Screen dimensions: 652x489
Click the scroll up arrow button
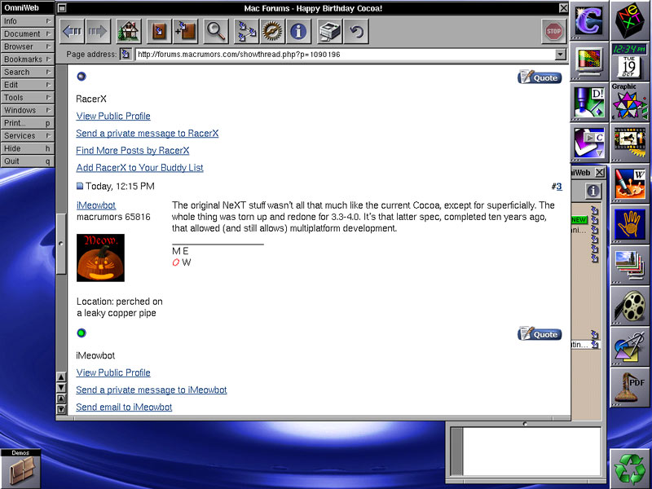pos(61,377)
